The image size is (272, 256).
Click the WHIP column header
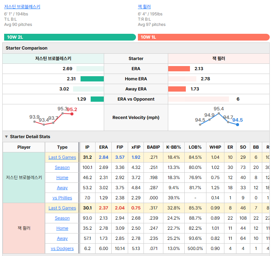[215, 147]
